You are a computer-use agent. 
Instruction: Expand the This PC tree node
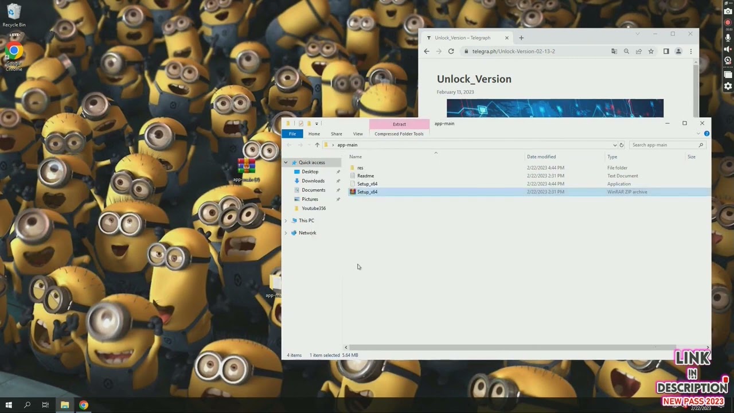[286, 221]
